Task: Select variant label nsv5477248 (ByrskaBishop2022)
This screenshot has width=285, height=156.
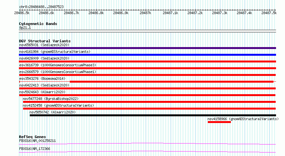Action: click(x=51, y=99)
